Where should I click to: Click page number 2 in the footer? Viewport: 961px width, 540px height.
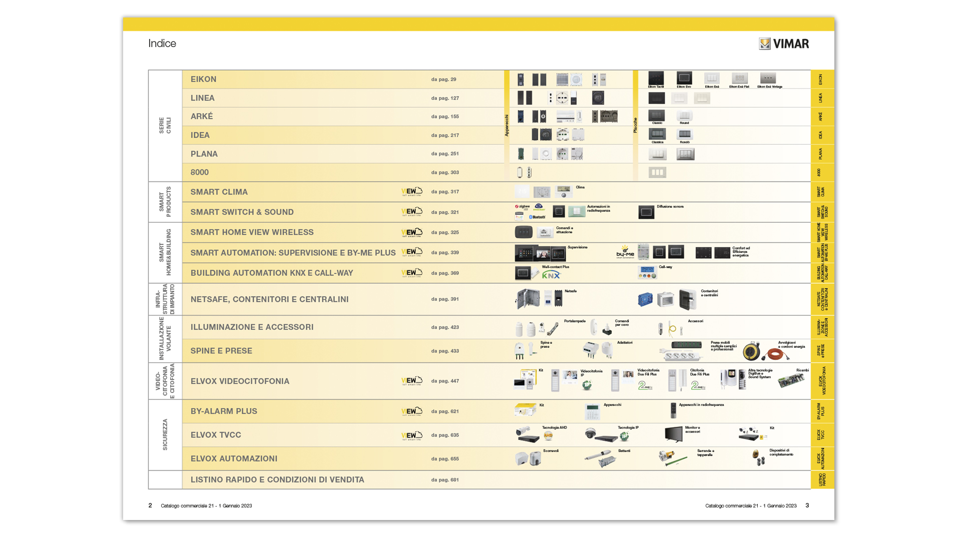(x=150, y=505)
